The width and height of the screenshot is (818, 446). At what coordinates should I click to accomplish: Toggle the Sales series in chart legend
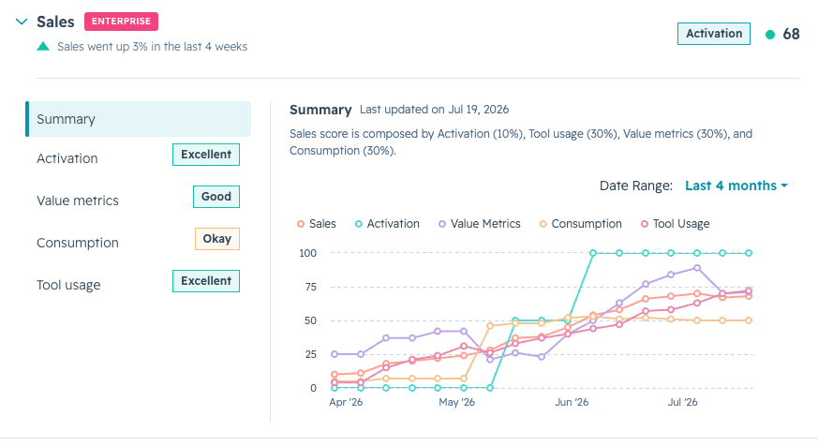(317, 224)
